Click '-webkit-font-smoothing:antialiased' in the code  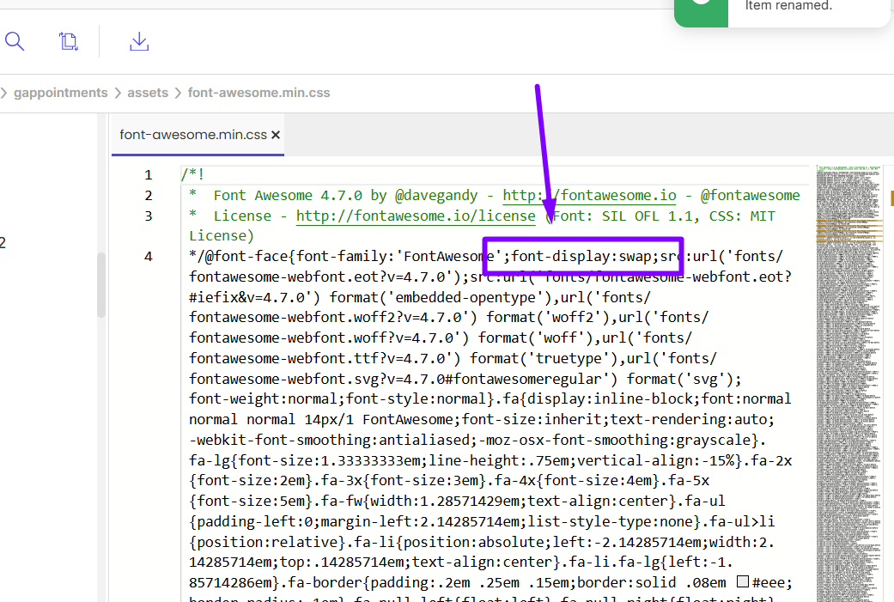330,440
